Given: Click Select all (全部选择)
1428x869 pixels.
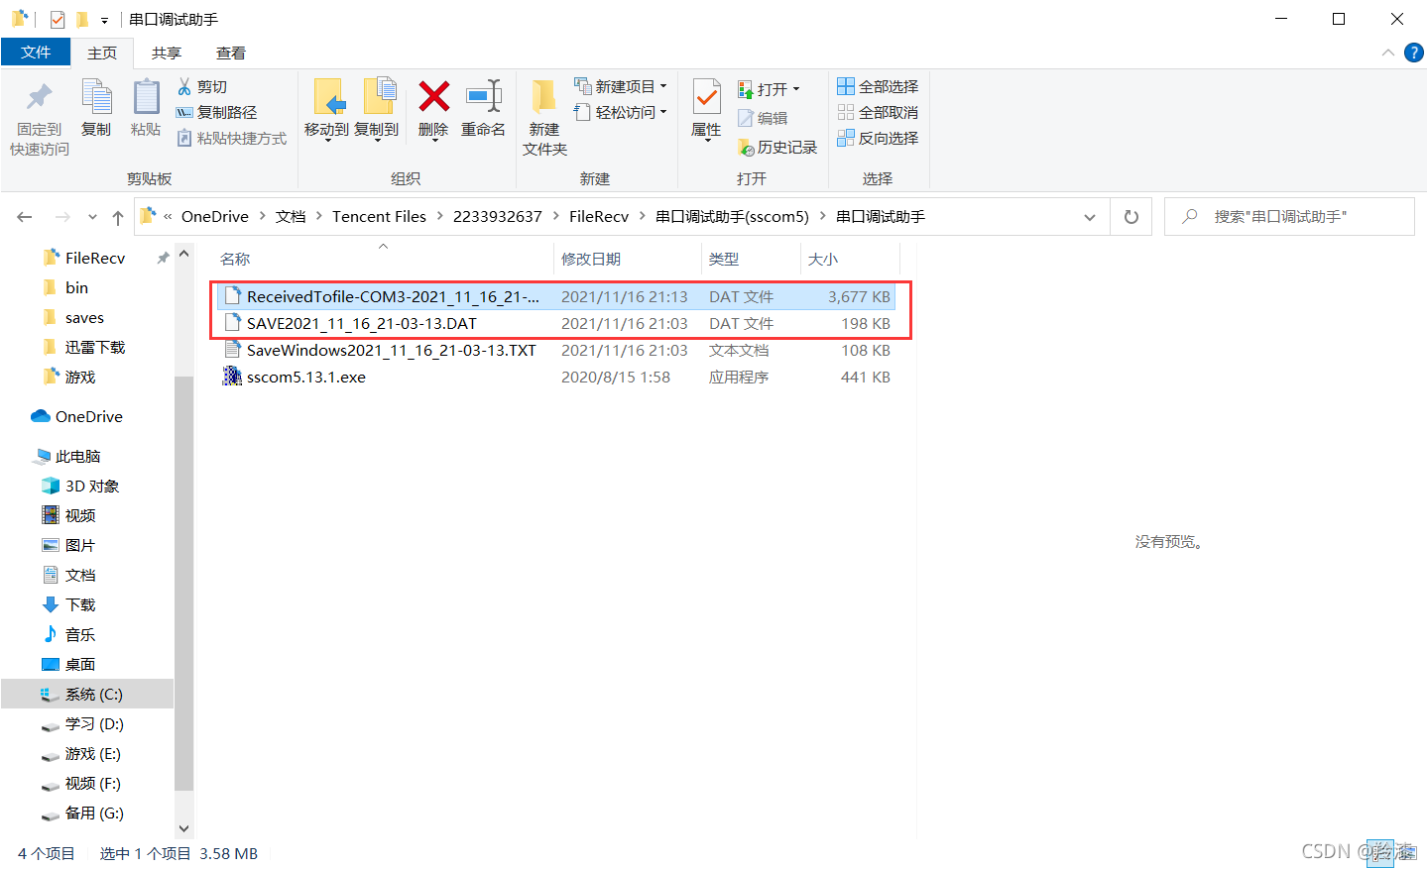Looking at the screenshot, I should 878,87.
